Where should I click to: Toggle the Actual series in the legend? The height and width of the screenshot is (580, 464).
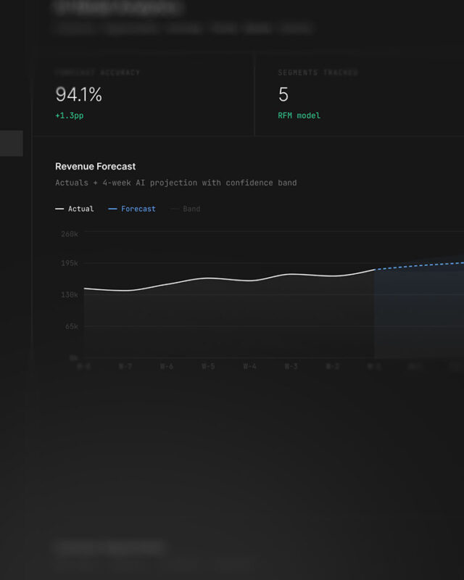pos(75,209)
